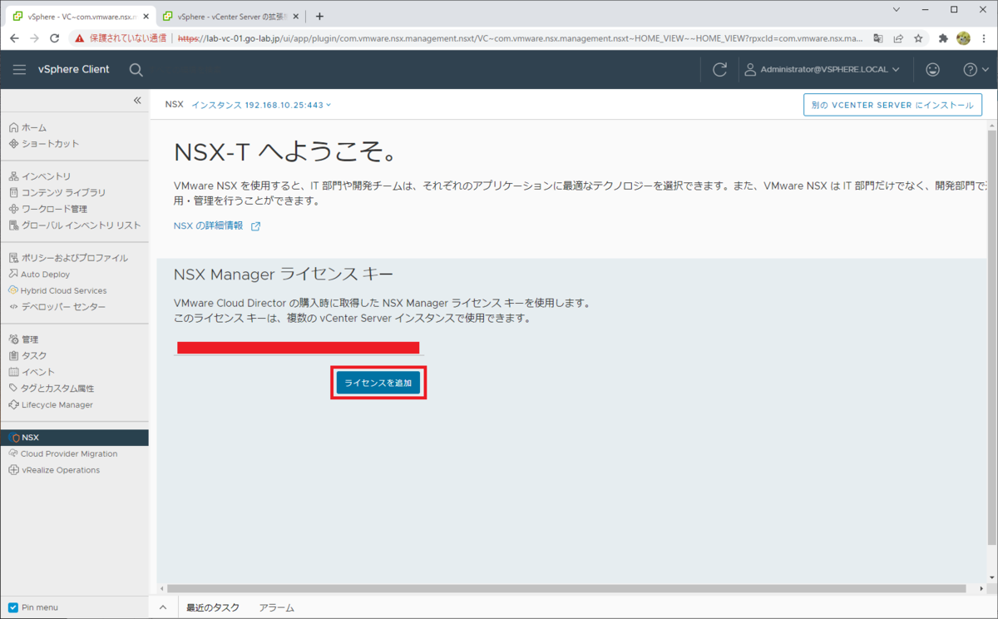Click the share page icon
Viewport: 998px width, 619px height.
[898, 38]
